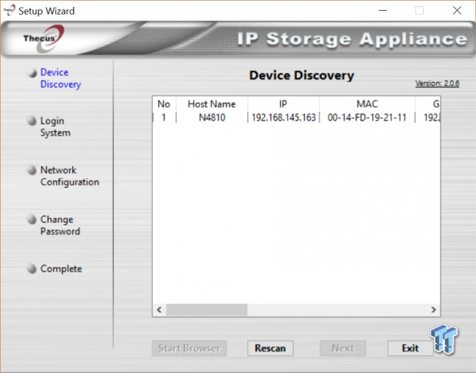Select the N4810 device row
Image resolution: width=476 pixels, height=373 pixels.
click(296, 117)
